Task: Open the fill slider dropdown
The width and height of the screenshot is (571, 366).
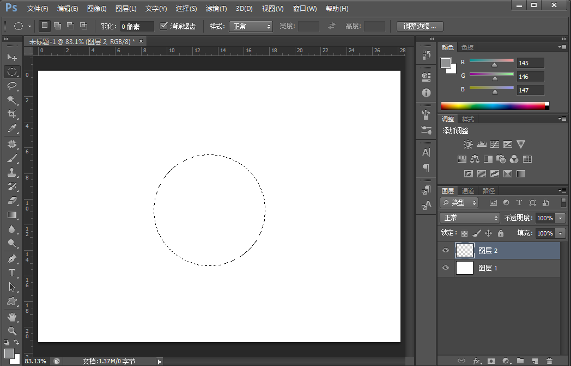Action: 561,233
